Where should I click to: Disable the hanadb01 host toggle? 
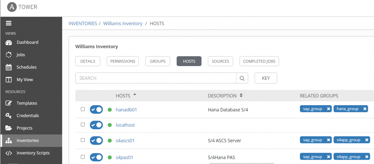pos(96,110)
